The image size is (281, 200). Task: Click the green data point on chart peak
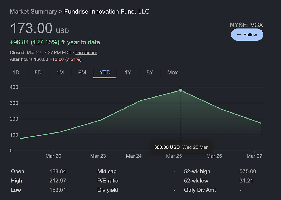[181, 90]
